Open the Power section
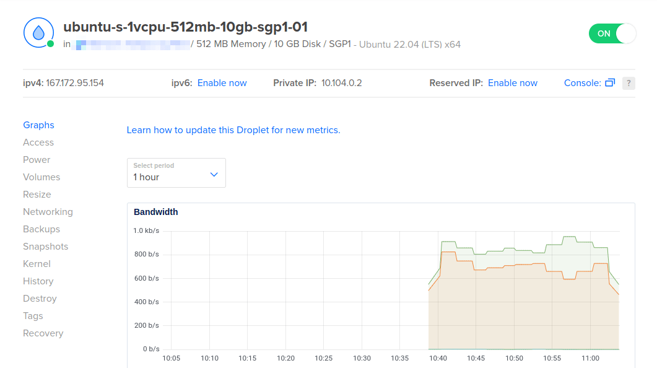 tap(37, 159)
